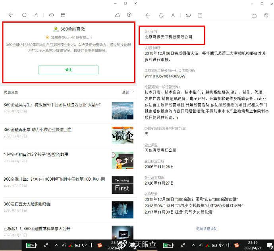274x251 pixels.
Task: Click the 360金融官微 account logo
Action: 56,29
